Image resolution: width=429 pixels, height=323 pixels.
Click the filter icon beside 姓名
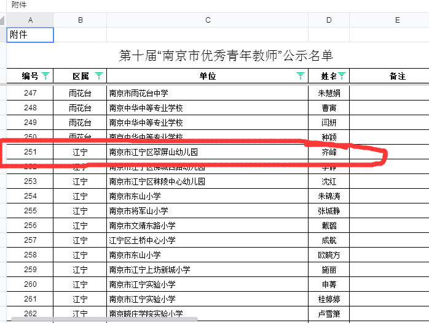click(342, 77)
